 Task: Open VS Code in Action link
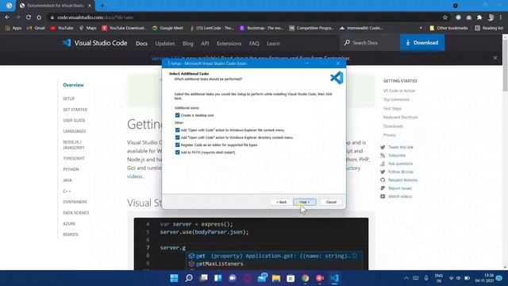point(398,91)
